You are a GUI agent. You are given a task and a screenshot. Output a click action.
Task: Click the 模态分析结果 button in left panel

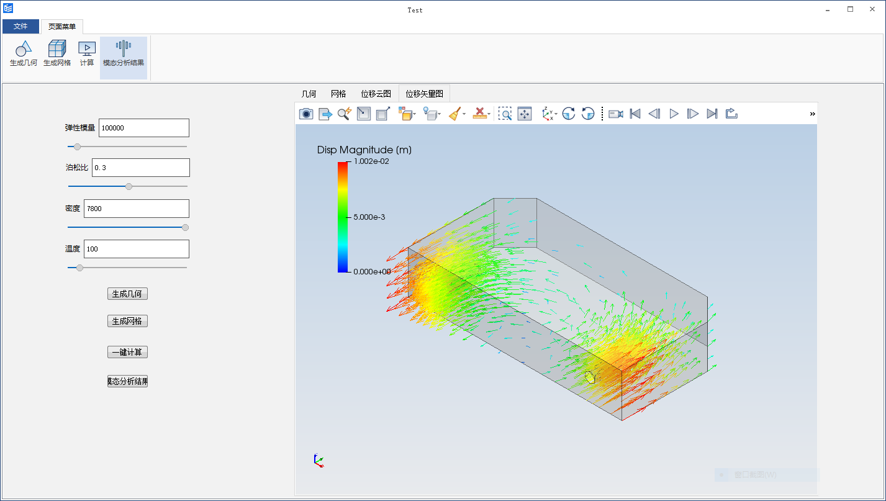point(127,381)
